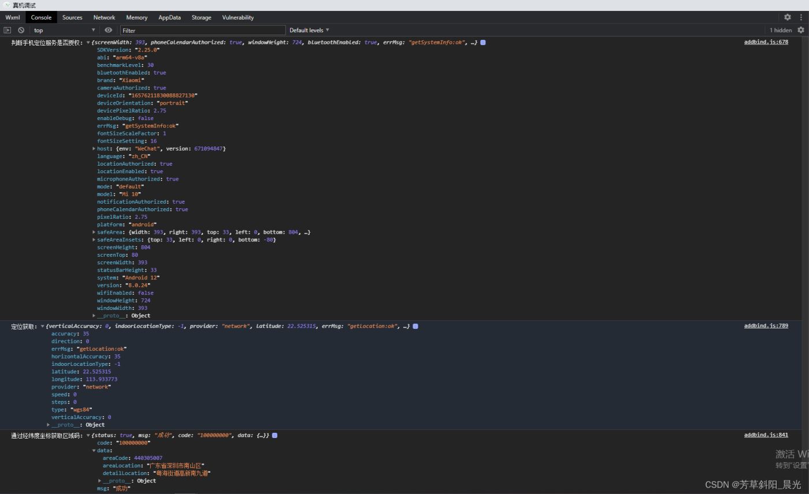Screen dimensions: 809x494
Task: Open source link addbind.js:841
Action: pos(766,435)
